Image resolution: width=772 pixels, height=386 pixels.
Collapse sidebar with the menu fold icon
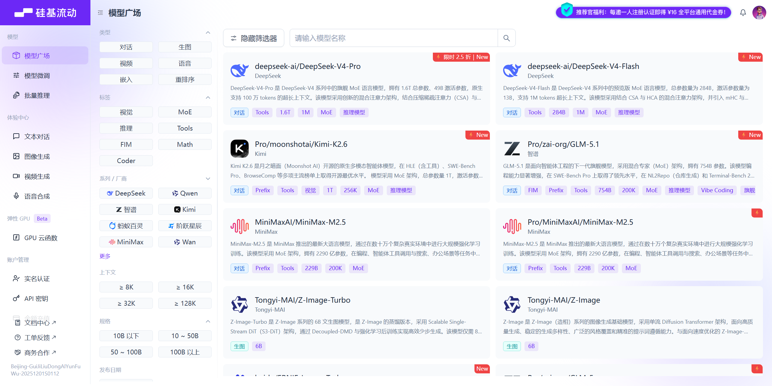100,13
